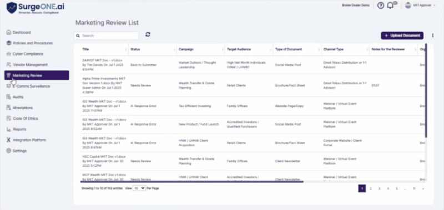Sort by the Title column arrows
The height and width of the screenshot is (210, 444).
126,49
